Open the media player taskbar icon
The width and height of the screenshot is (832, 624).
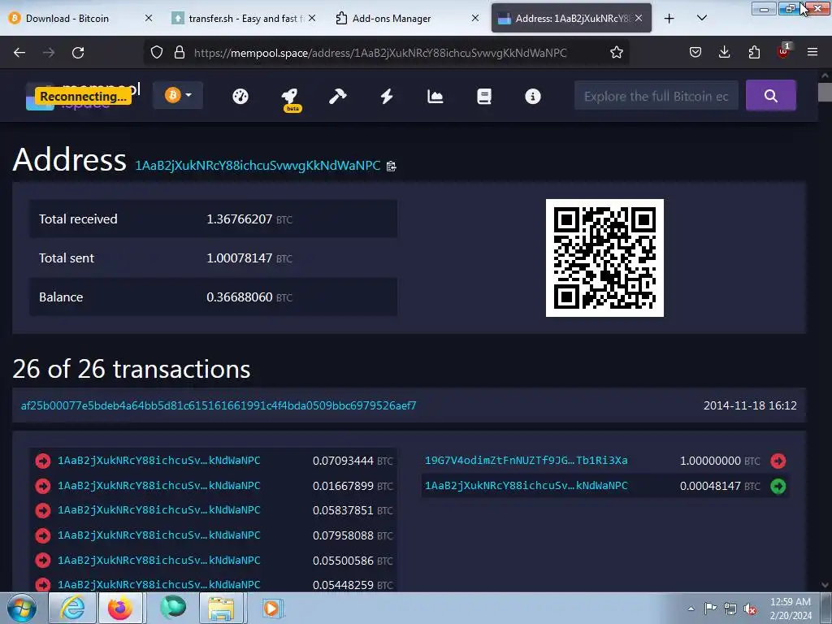pyautogui.click(x=273, y=608)
